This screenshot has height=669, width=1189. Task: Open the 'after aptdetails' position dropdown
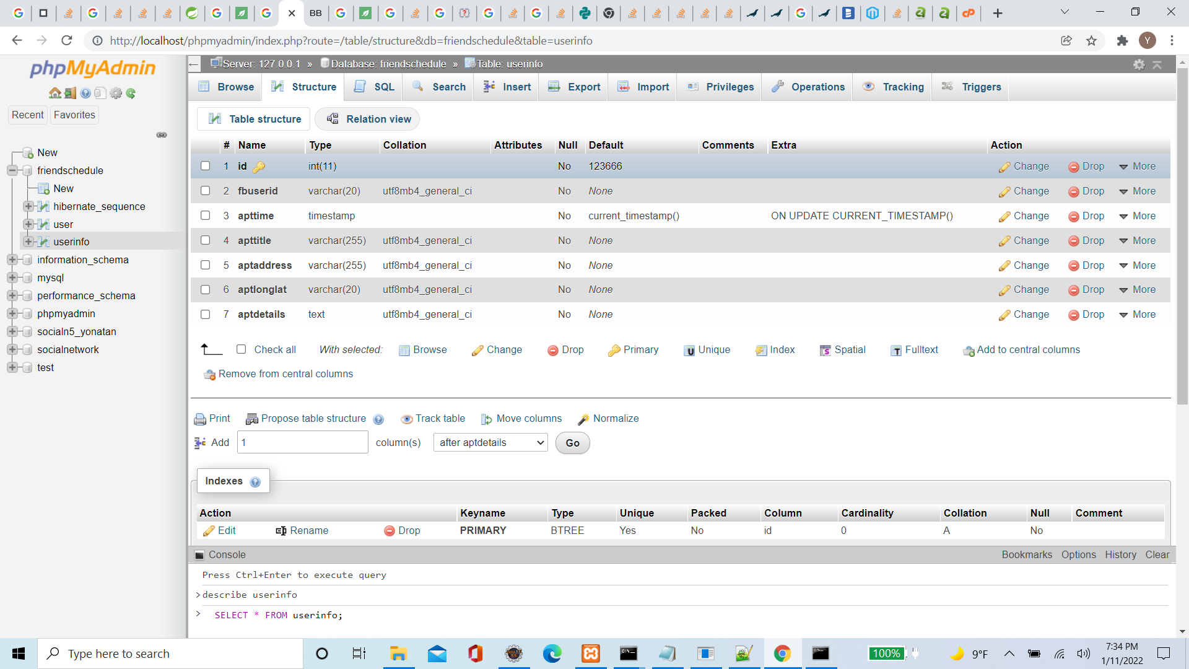pos(490,443)
